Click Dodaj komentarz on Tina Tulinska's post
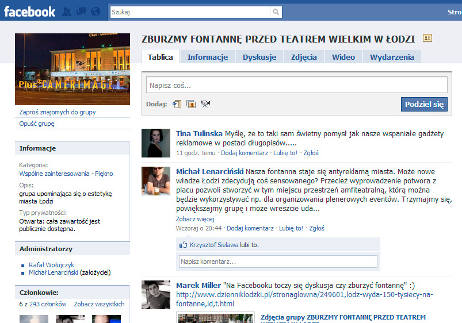Screen dimensions: 462x323 click(x=245, y=153)
